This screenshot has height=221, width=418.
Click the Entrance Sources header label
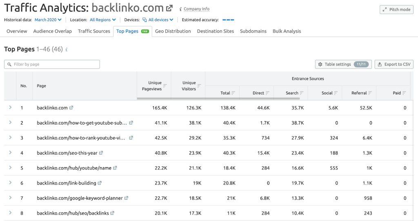pos(308,79)
